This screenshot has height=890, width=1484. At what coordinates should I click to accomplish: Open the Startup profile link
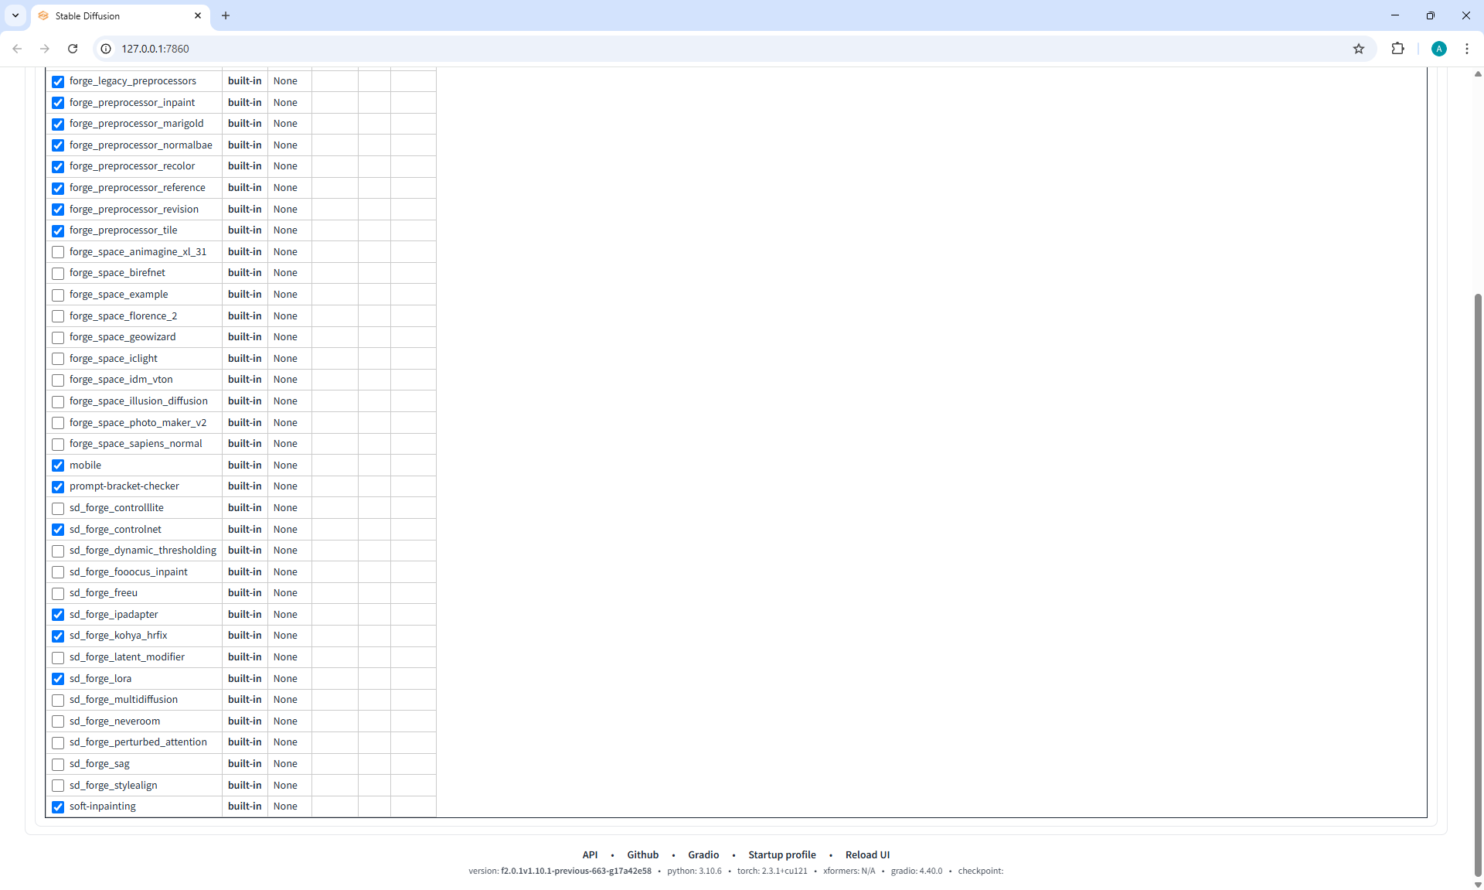click(x=781, y=854)
